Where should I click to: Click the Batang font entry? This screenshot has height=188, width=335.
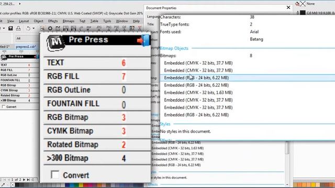point(256,39)
